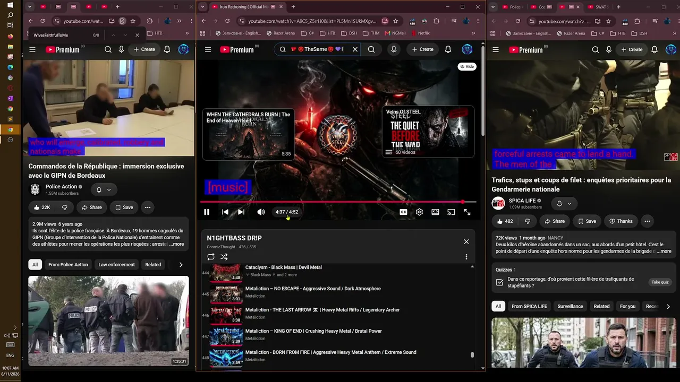This screenshot has width=680, height=382.
Task: Open Windows Start menu
Action: [10, 5]
